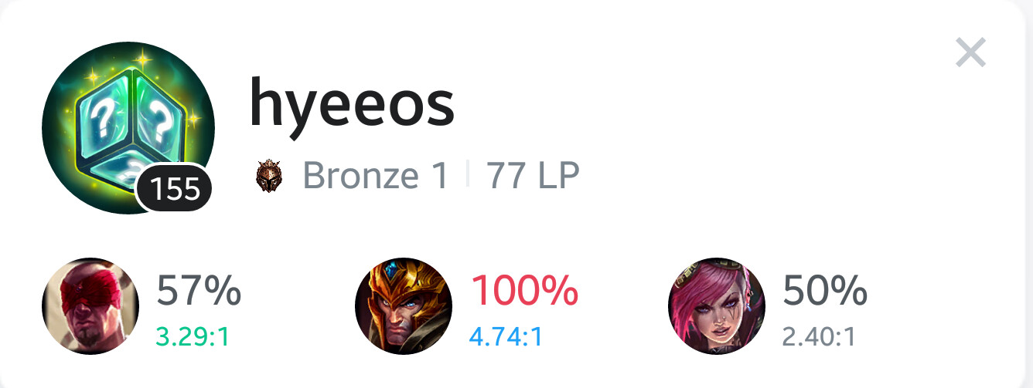Open the hyeeos summoner name
This screenshot has height=388, width=1033.
tap(352, 106)
